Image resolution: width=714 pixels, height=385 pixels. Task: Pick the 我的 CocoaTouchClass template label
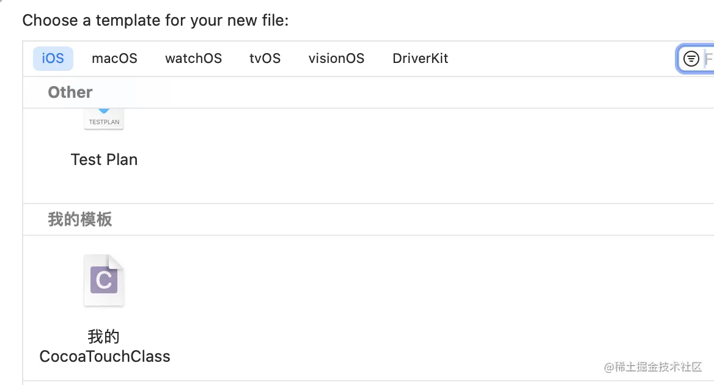pyautogui.click(x=105, y=346)
